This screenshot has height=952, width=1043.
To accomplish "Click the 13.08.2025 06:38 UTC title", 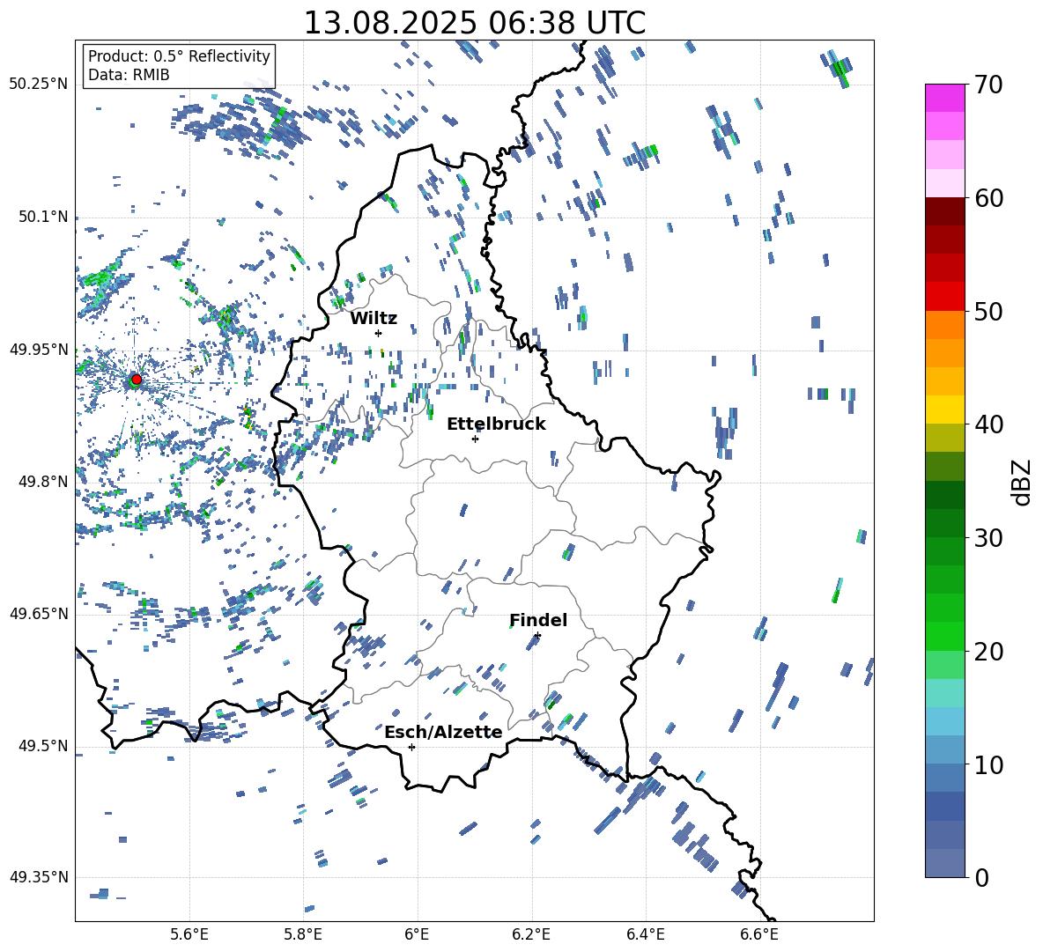I will coord(475,23).
